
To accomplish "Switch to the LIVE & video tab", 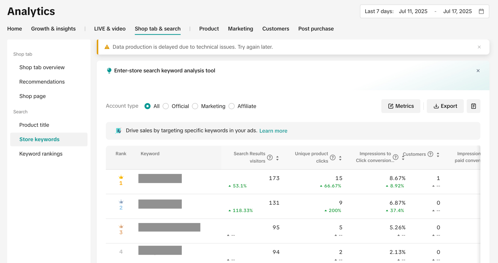I will coord(110,29).
